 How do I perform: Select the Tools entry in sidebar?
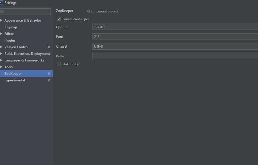(9, 67)
